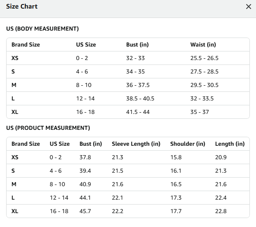Select product bust value '39.4'

tap(85, 171)
